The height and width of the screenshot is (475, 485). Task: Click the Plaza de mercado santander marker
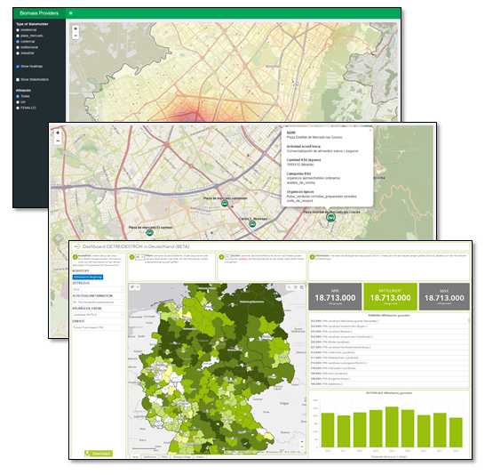click(x=225, y=204)
